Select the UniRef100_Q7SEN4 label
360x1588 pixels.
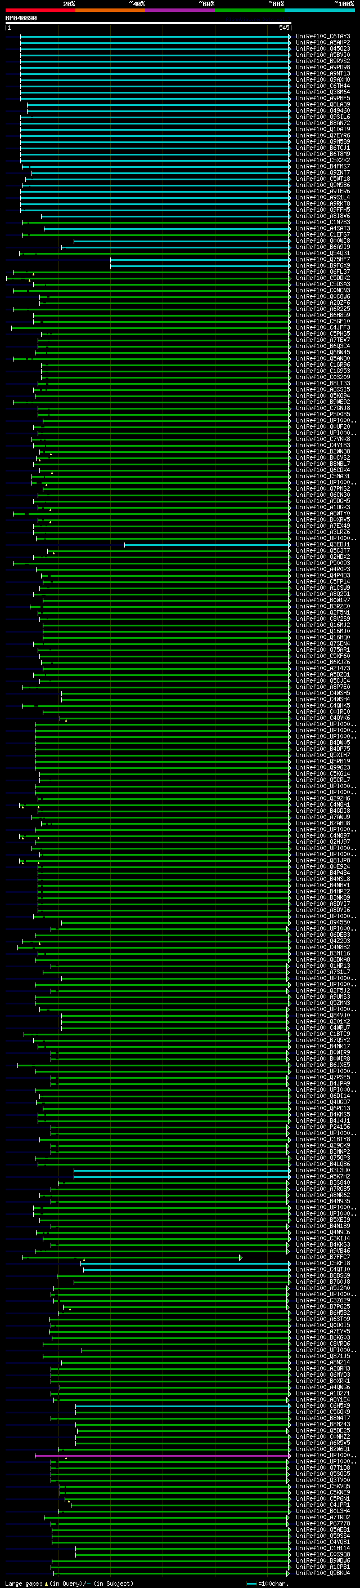(322, 643)
